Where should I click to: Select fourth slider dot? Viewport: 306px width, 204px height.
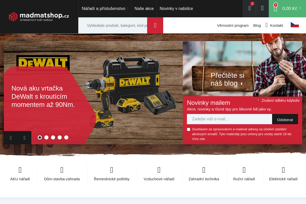click(60, 137)
